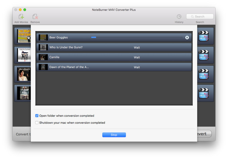Click MP4 format icon on first movie row

pyautogui.click(x=204, y=36)
